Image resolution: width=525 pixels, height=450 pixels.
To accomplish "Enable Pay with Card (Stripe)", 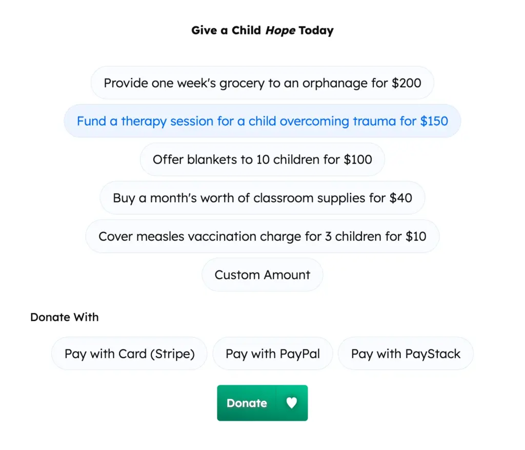I will [x=129, y=354].
